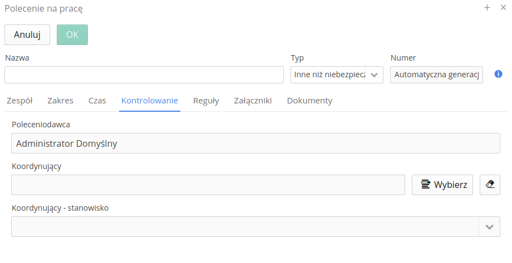This screenshot has height=263, width=512.
Task: Switch to the Dokumenty tab
Action: [x=309, y=101]
